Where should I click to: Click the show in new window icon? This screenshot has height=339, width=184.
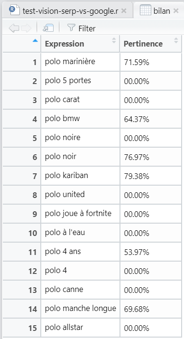pos(48,28)
